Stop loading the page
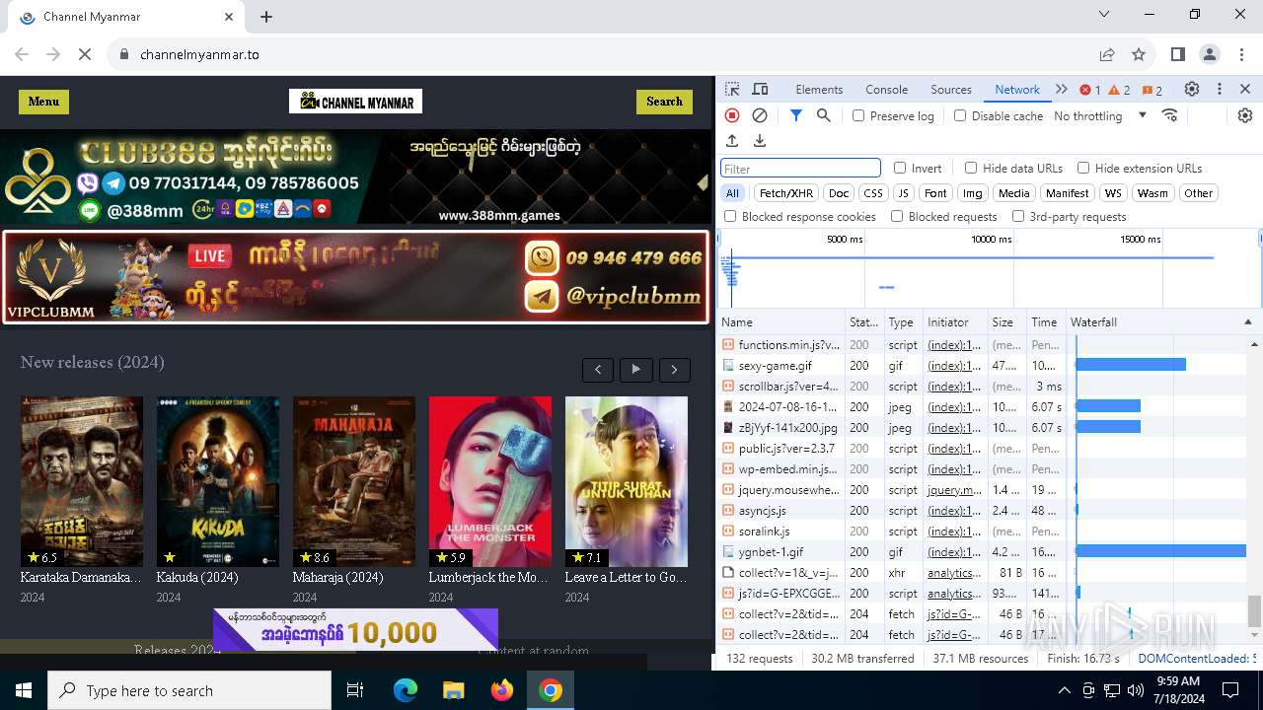1263x710 pixels. (x=85, y=54)
